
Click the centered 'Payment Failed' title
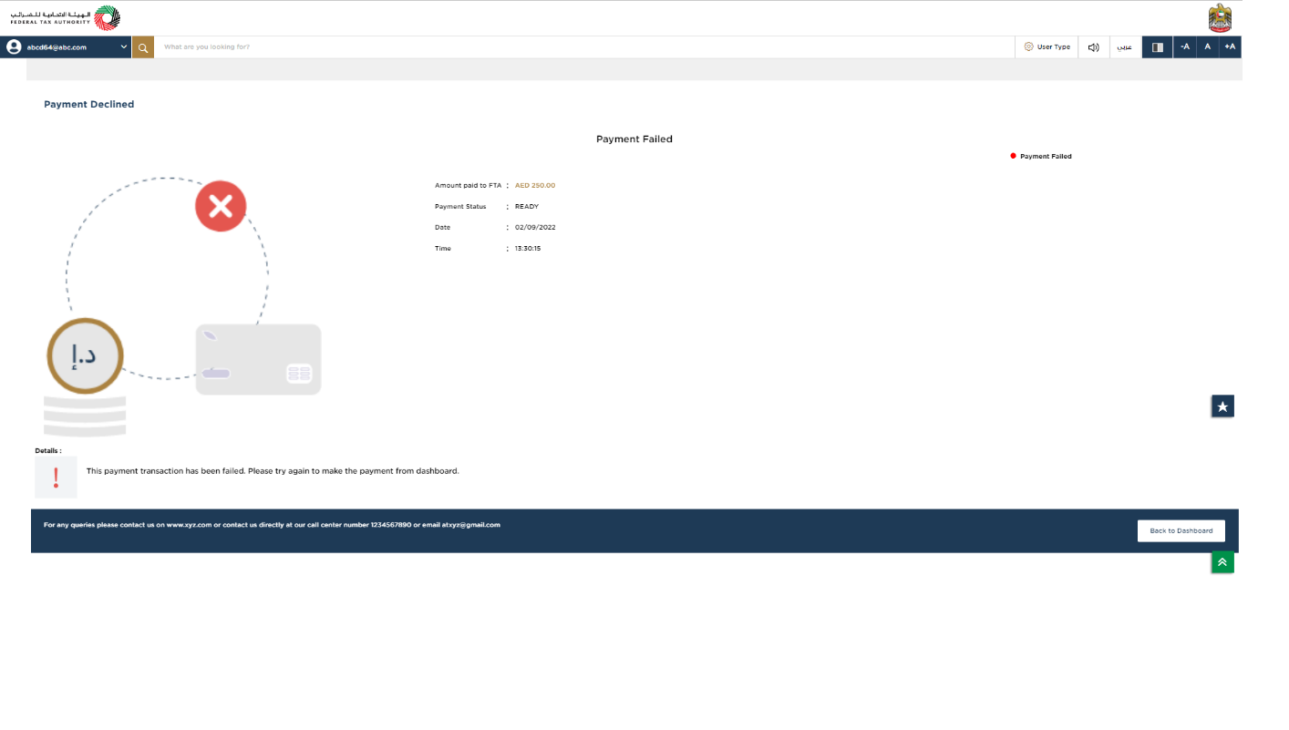tap(634, 139)
